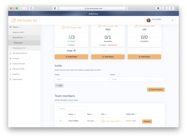
Task: Click the Email invite field
Action: pos(137,79)
